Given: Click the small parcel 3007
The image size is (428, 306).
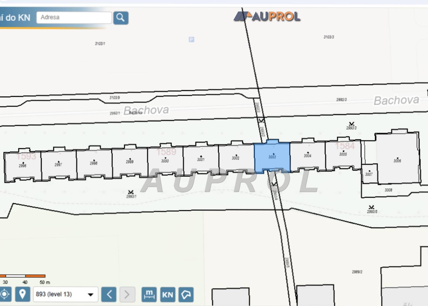Looking at the screenshot, I should 369,174.
